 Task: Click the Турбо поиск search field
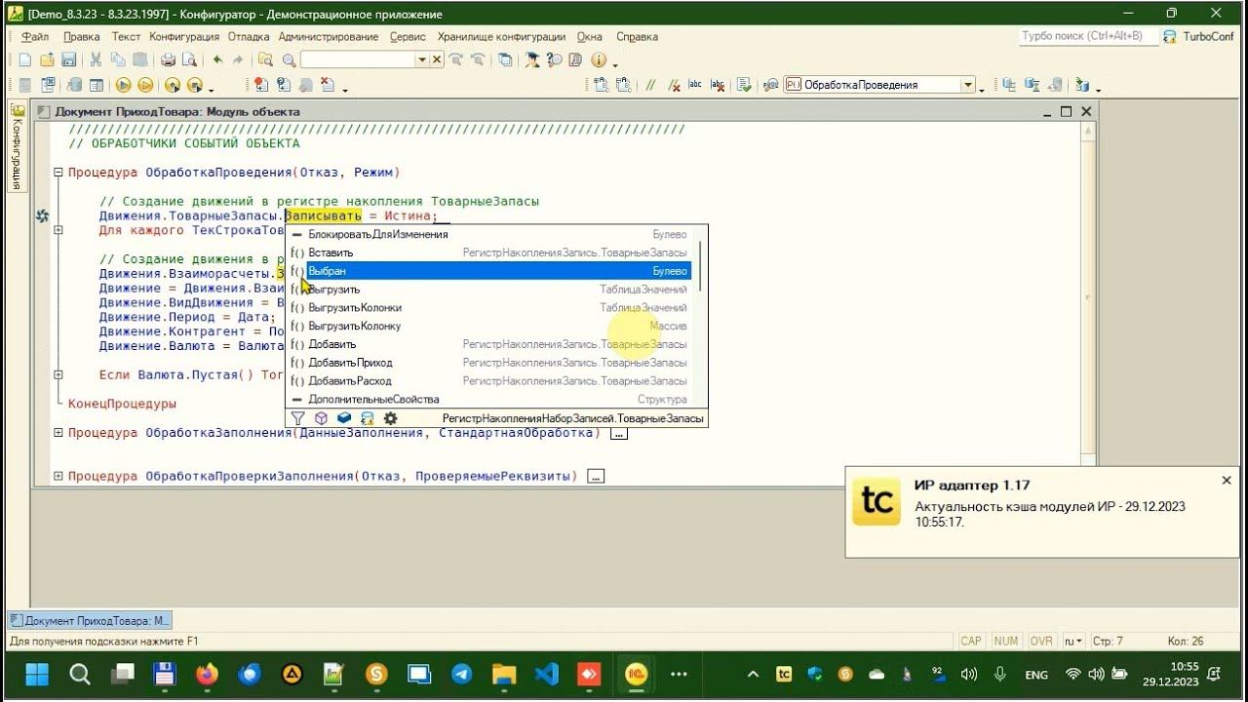pyautogui.click(x=1088, y=36)
